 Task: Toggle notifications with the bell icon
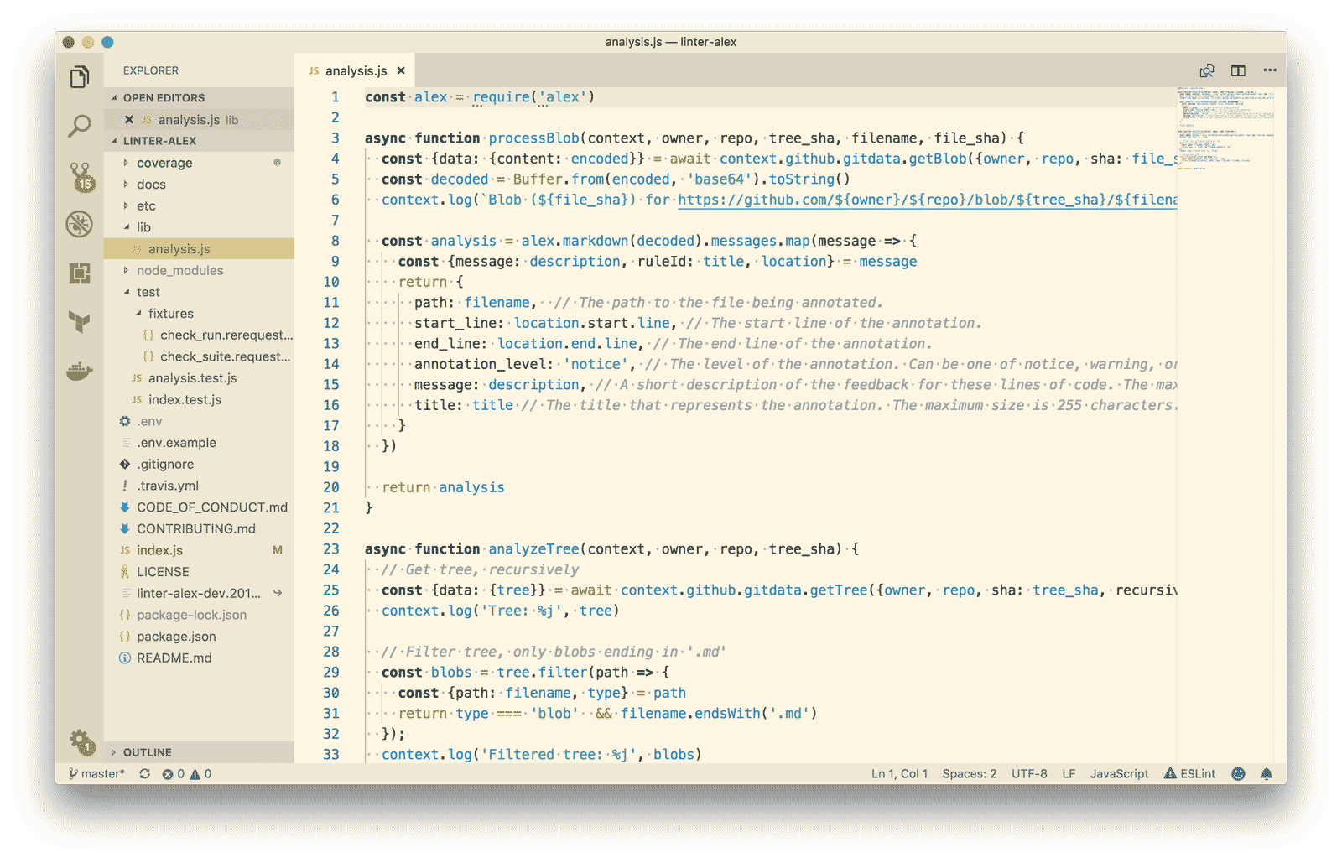point(1267,773)
